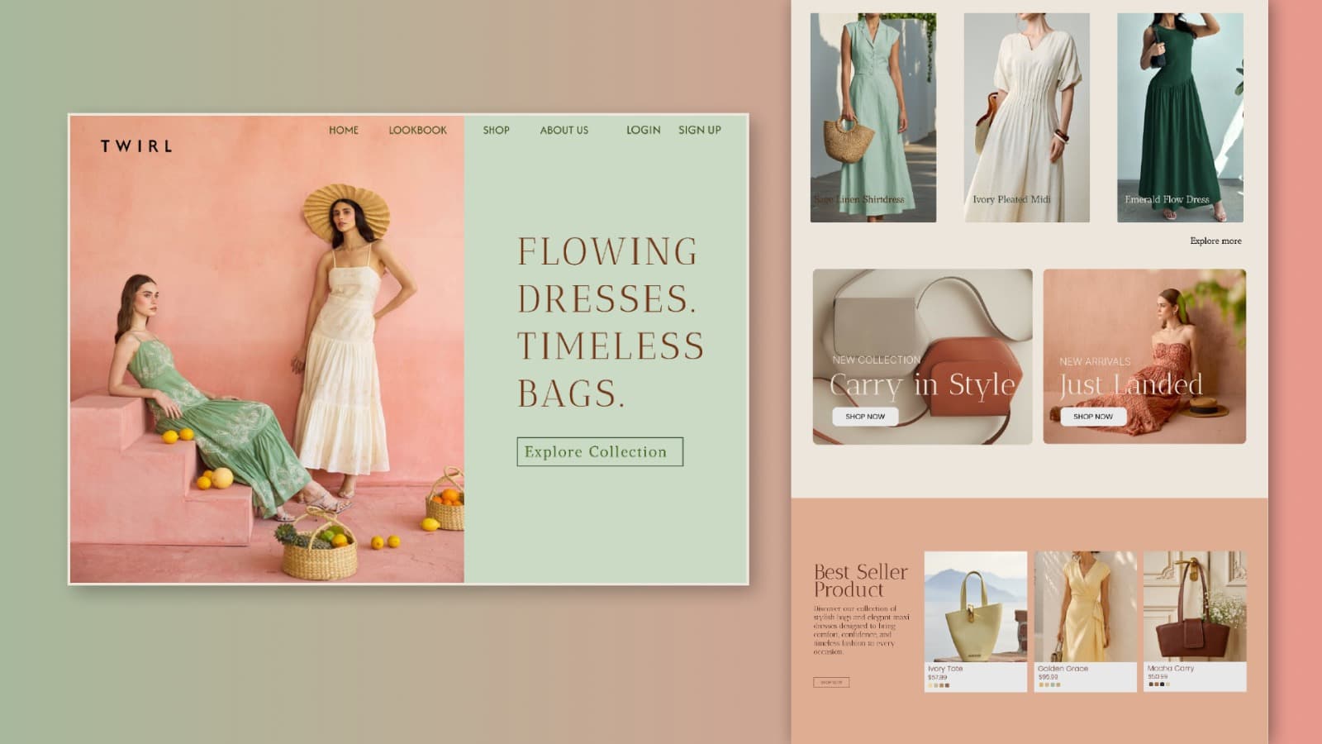Click the TWIRL logo

pos(136,146)
